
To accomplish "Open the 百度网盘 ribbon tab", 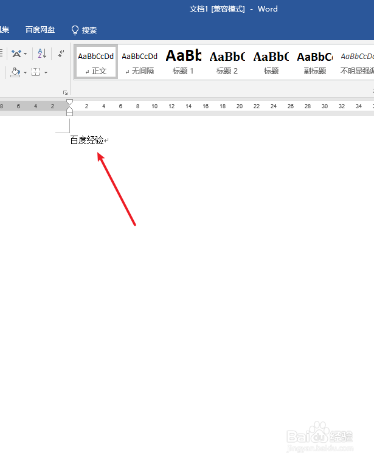I will click(x=40, y=30).
